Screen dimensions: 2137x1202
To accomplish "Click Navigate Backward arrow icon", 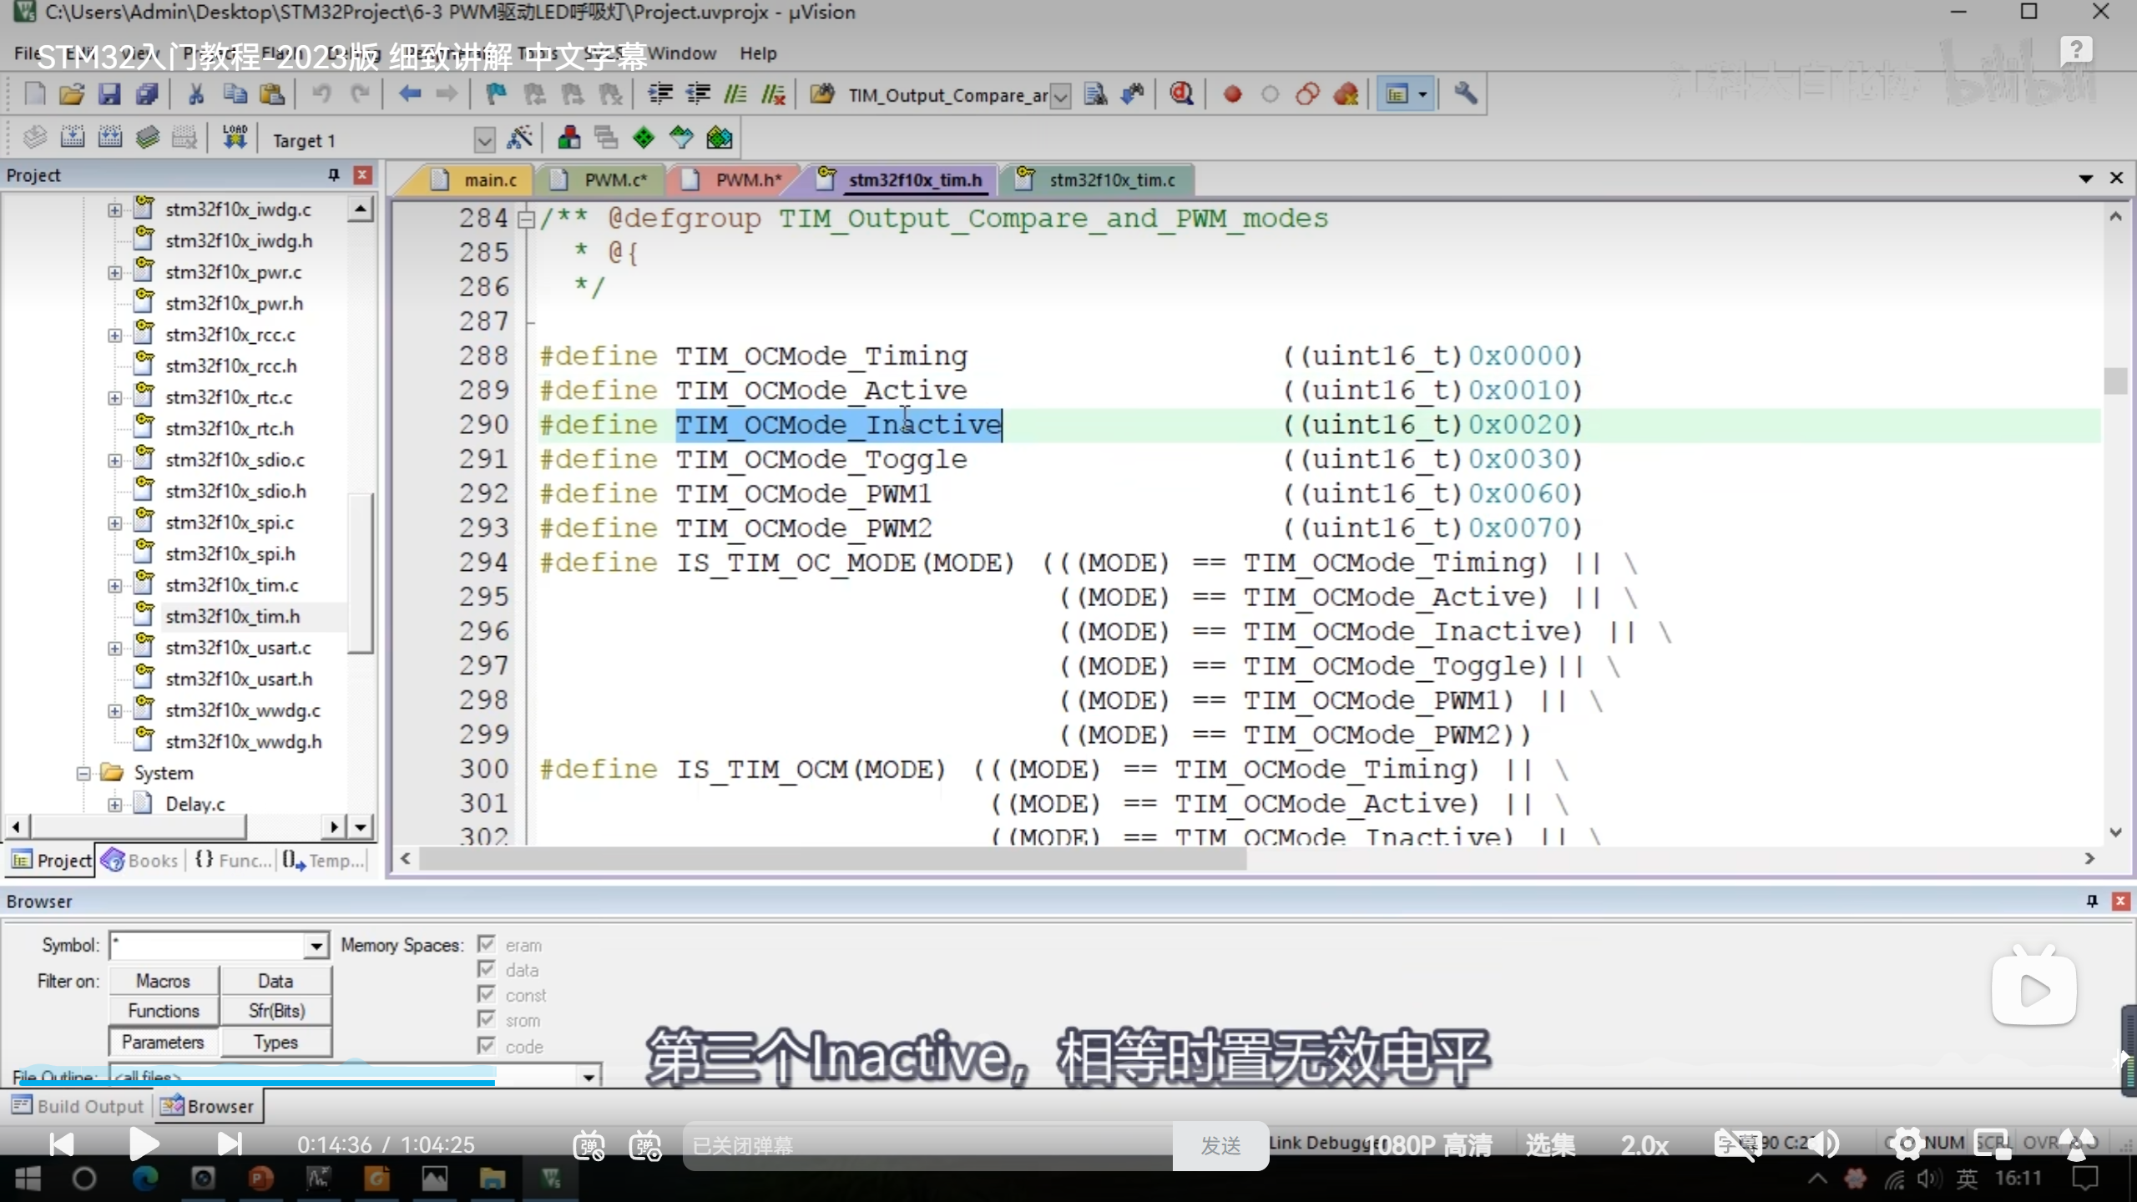I will (409, 94).
